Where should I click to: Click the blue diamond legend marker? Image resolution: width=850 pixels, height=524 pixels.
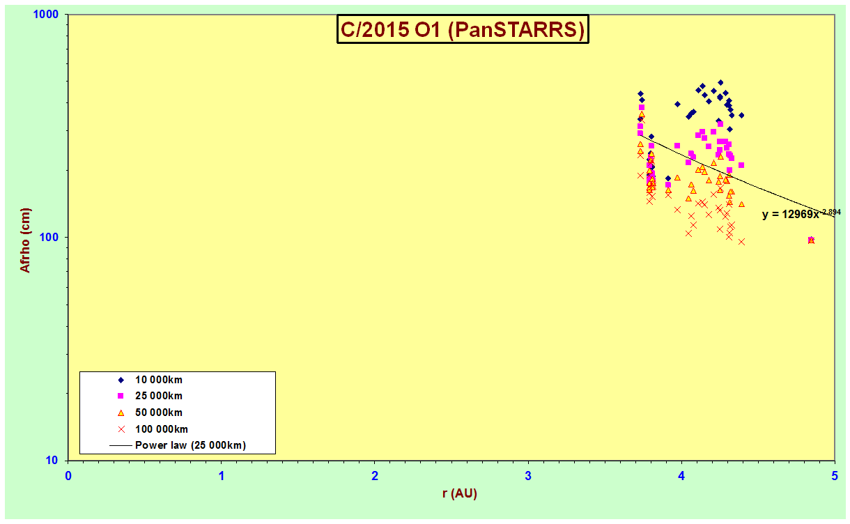point(121,380)
